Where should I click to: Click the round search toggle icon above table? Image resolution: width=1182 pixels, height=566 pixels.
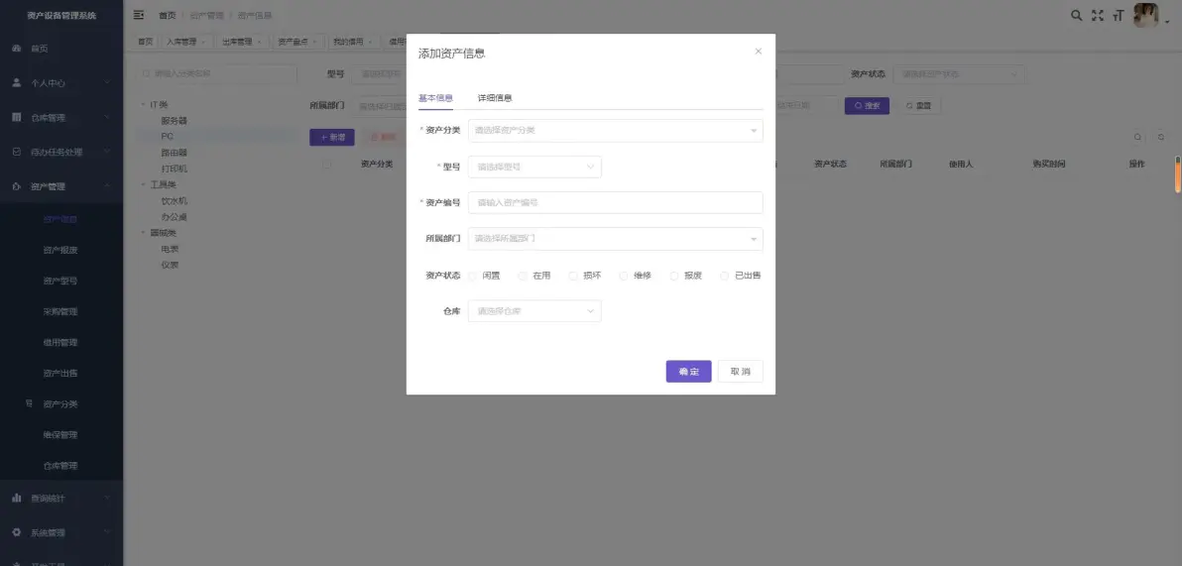point(1138,137)
